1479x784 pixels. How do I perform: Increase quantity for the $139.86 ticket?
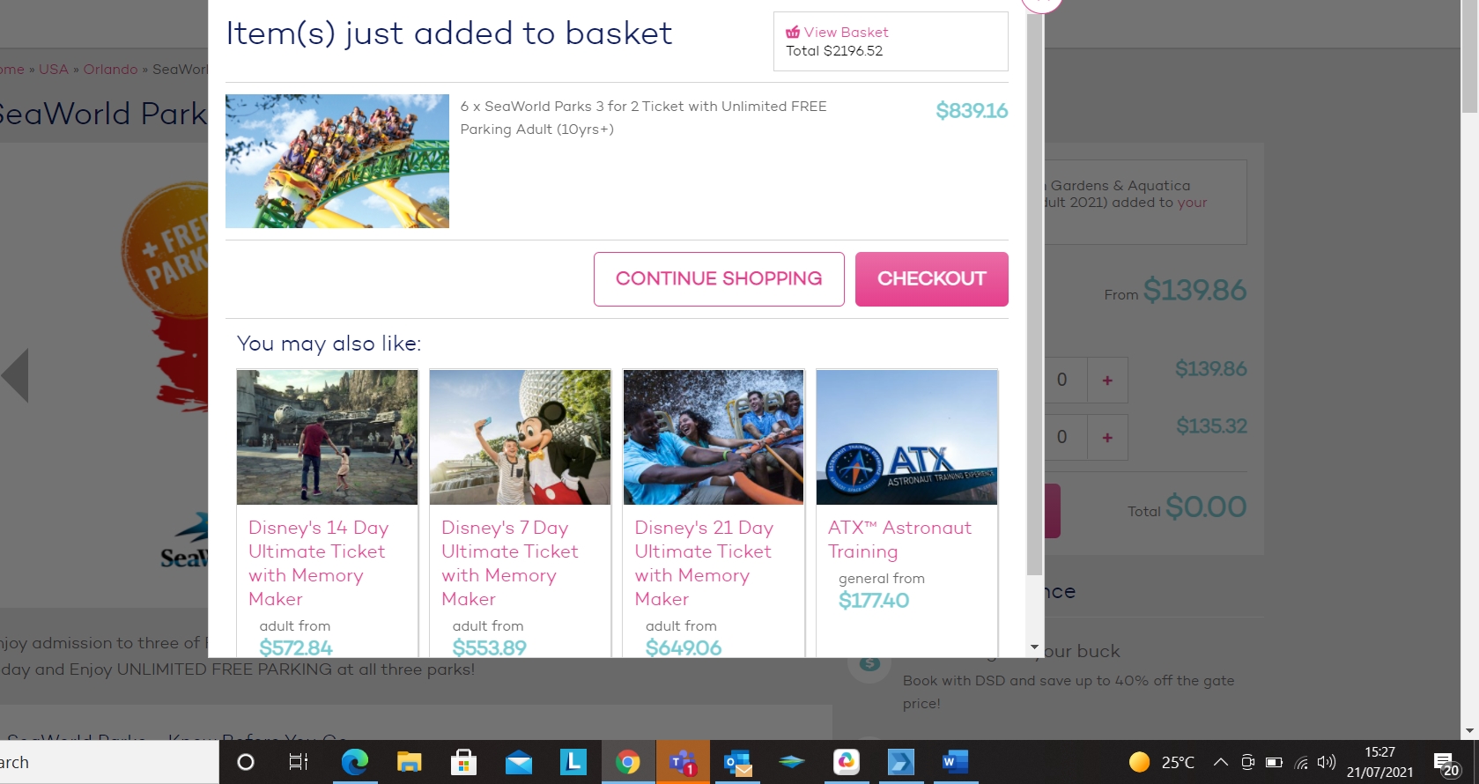coord(1107,380)
